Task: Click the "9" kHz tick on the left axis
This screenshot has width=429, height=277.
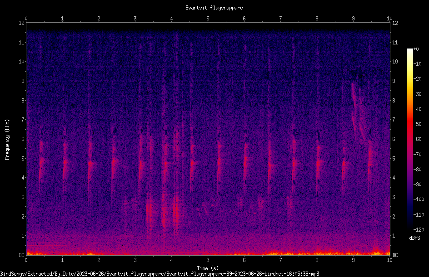Action: [x=23, y=81]
